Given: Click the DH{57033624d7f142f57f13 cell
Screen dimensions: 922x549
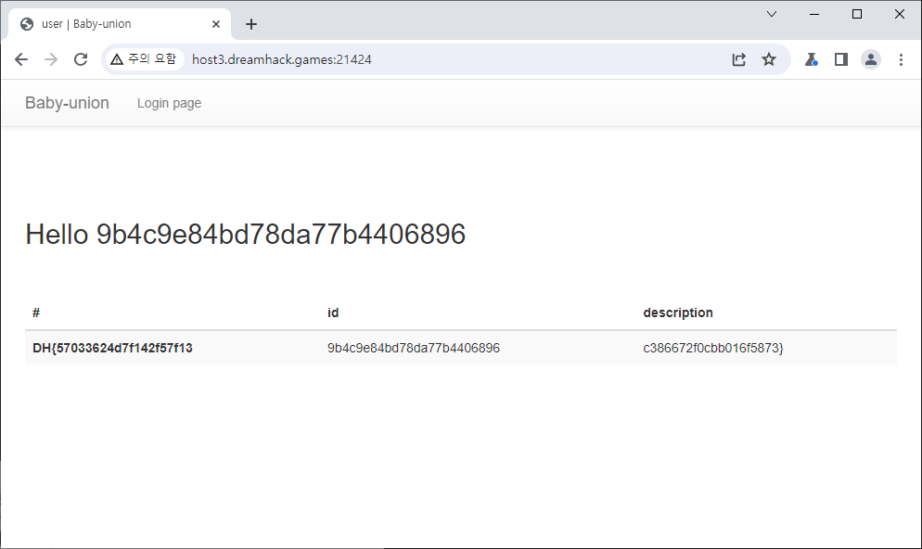Looking at the screenshot, I should click(112, 348).
